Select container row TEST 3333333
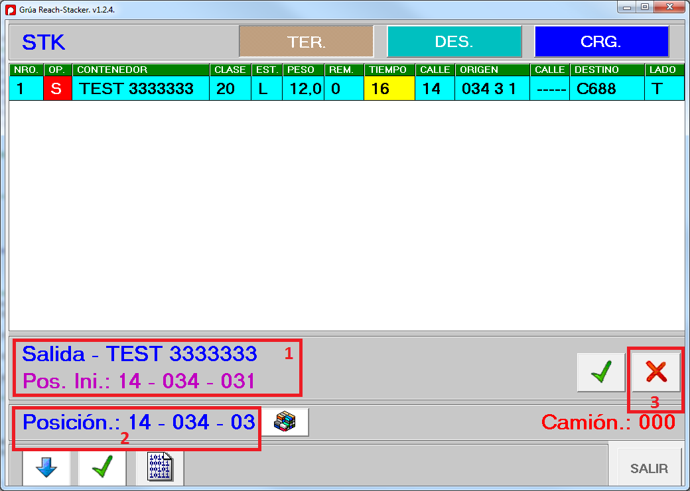This screenshot has width=690, height=491. 137,89
